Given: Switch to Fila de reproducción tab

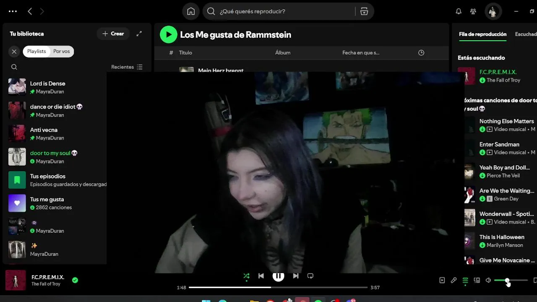Looking at the screenshot, I should (482, 34).
